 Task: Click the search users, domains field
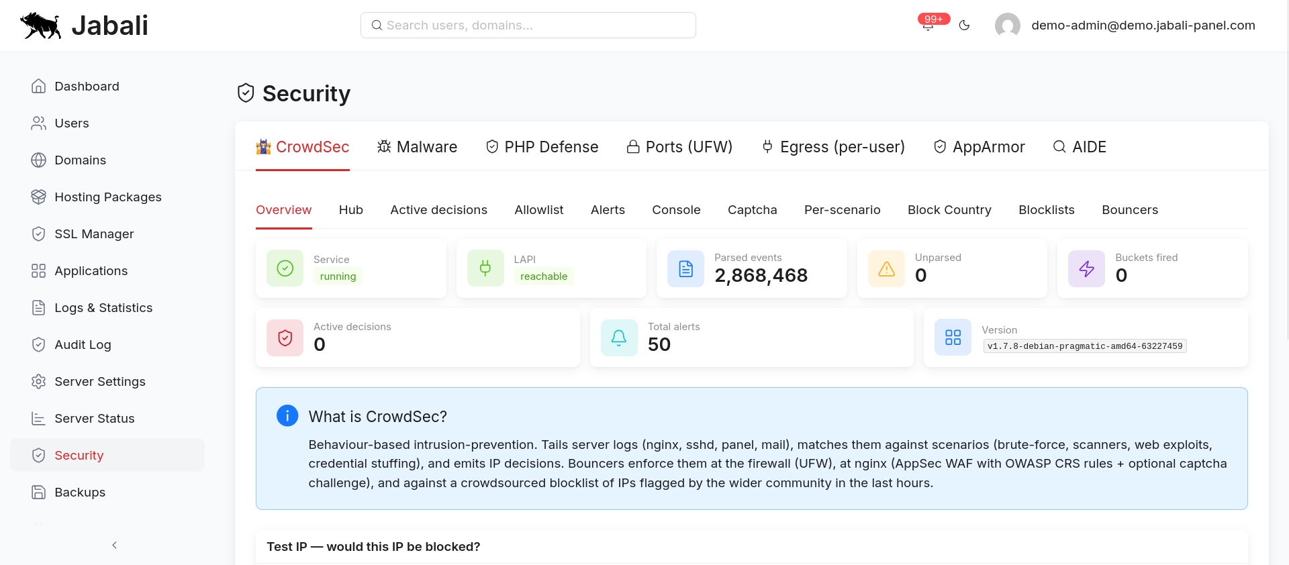coord(528,25)
